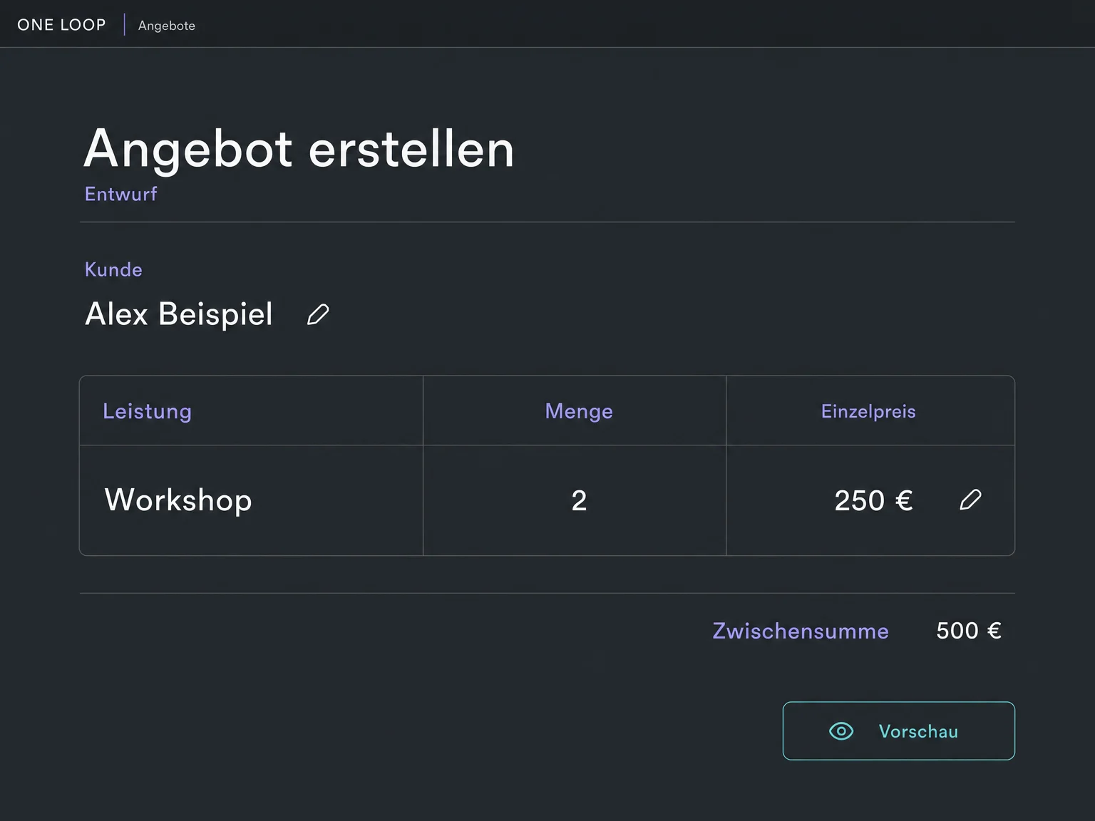Open the Vorschau preview button

(898, 731)
